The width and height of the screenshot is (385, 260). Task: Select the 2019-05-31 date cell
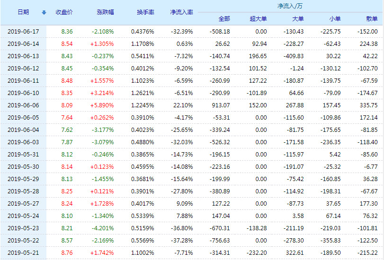pyautogui.click(x=23, y=154)
